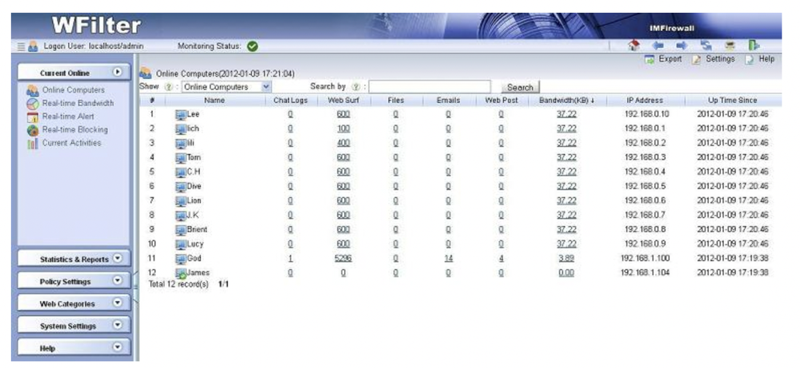Click the name Tom in the table
Screen dimensions: 800x368
pos(194,157)
